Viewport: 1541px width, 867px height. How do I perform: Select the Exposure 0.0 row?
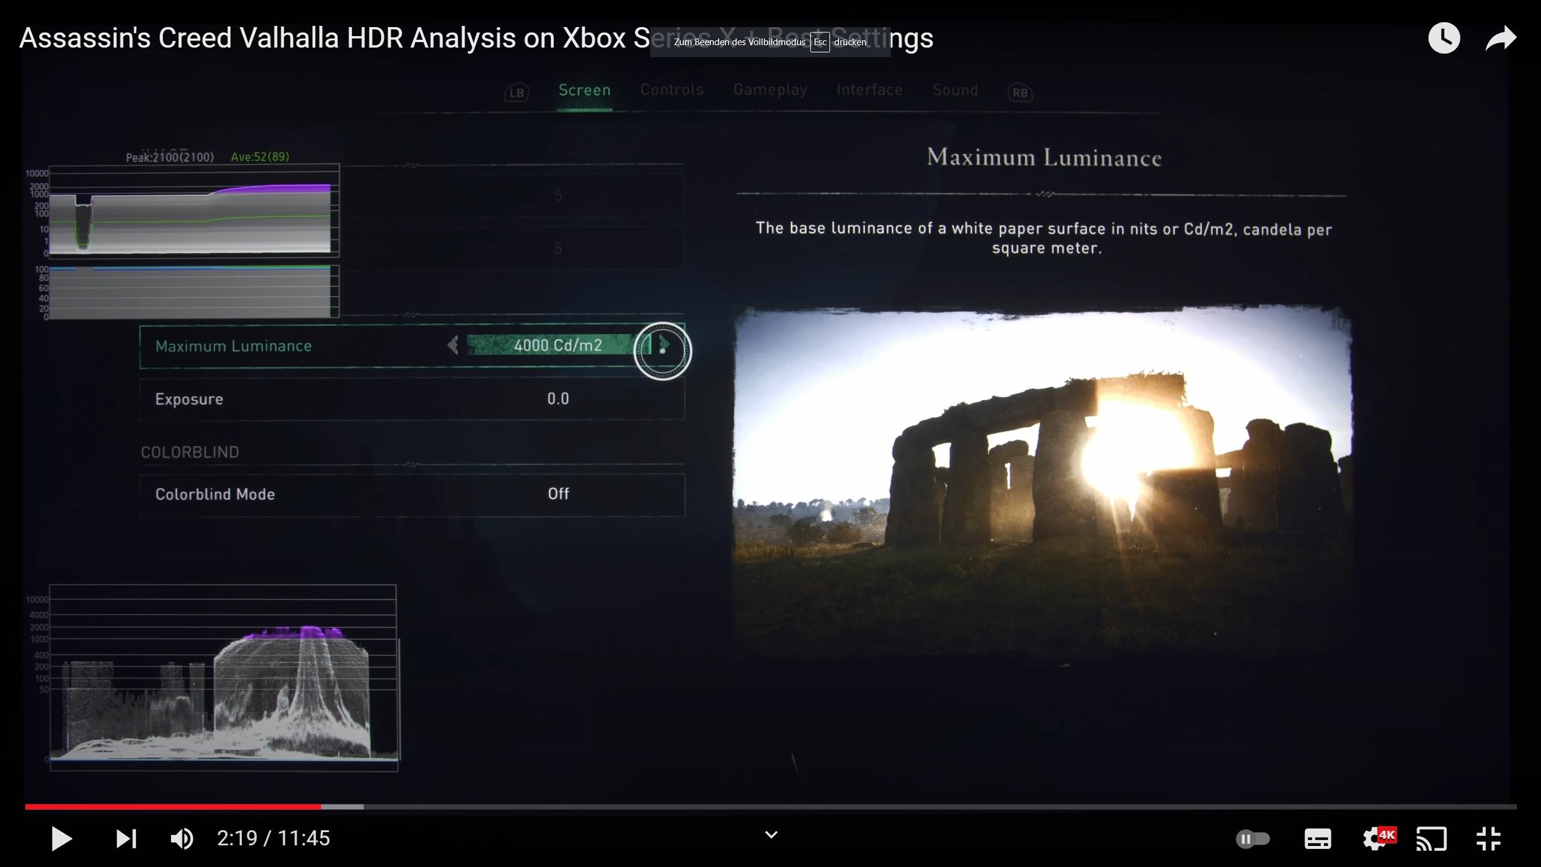point(412,399)
